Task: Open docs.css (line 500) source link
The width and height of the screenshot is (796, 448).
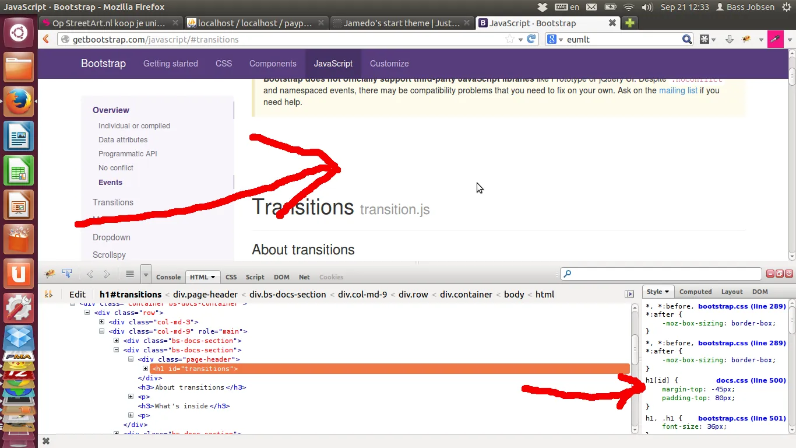Action: pos(751,380)
